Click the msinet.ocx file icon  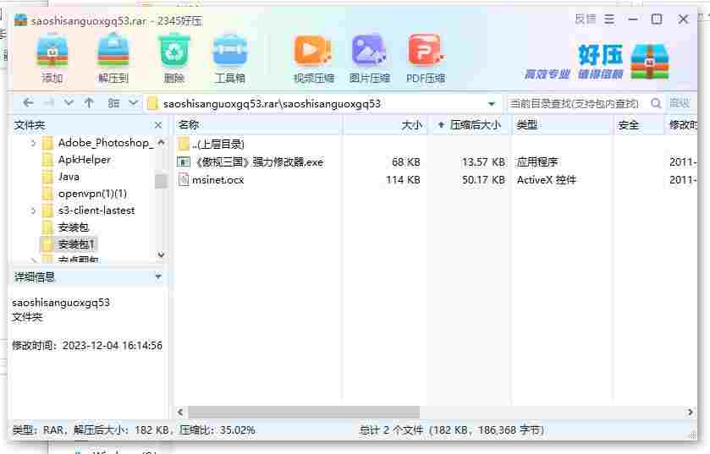click(183, 180)
